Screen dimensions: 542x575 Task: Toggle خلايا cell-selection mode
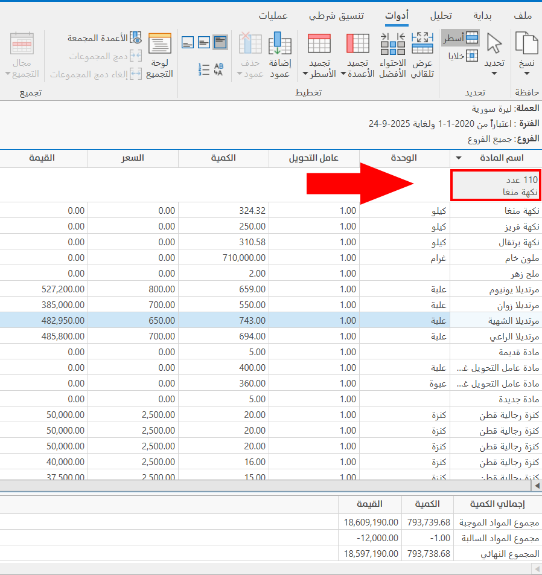click(x=461, y=56)
